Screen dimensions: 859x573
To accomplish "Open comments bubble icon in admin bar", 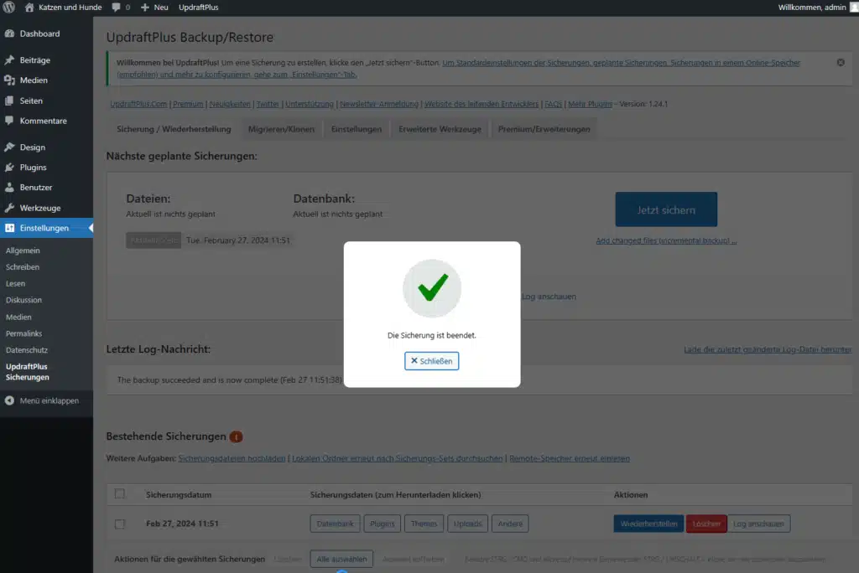I will point(116,7).
